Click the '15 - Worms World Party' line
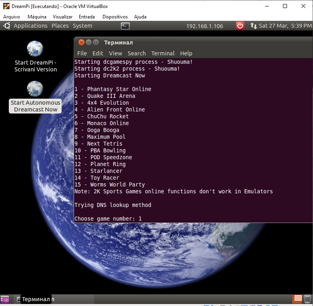The width and height of the screenshot is (313, 306). tap(110, 184)
